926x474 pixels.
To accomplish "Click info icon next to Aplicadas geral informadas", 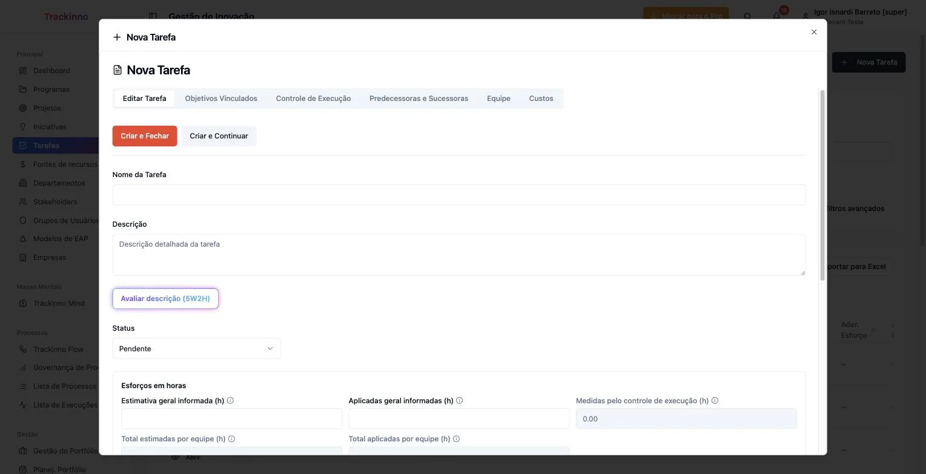I will pyautogui.click(x=460, y=401).
